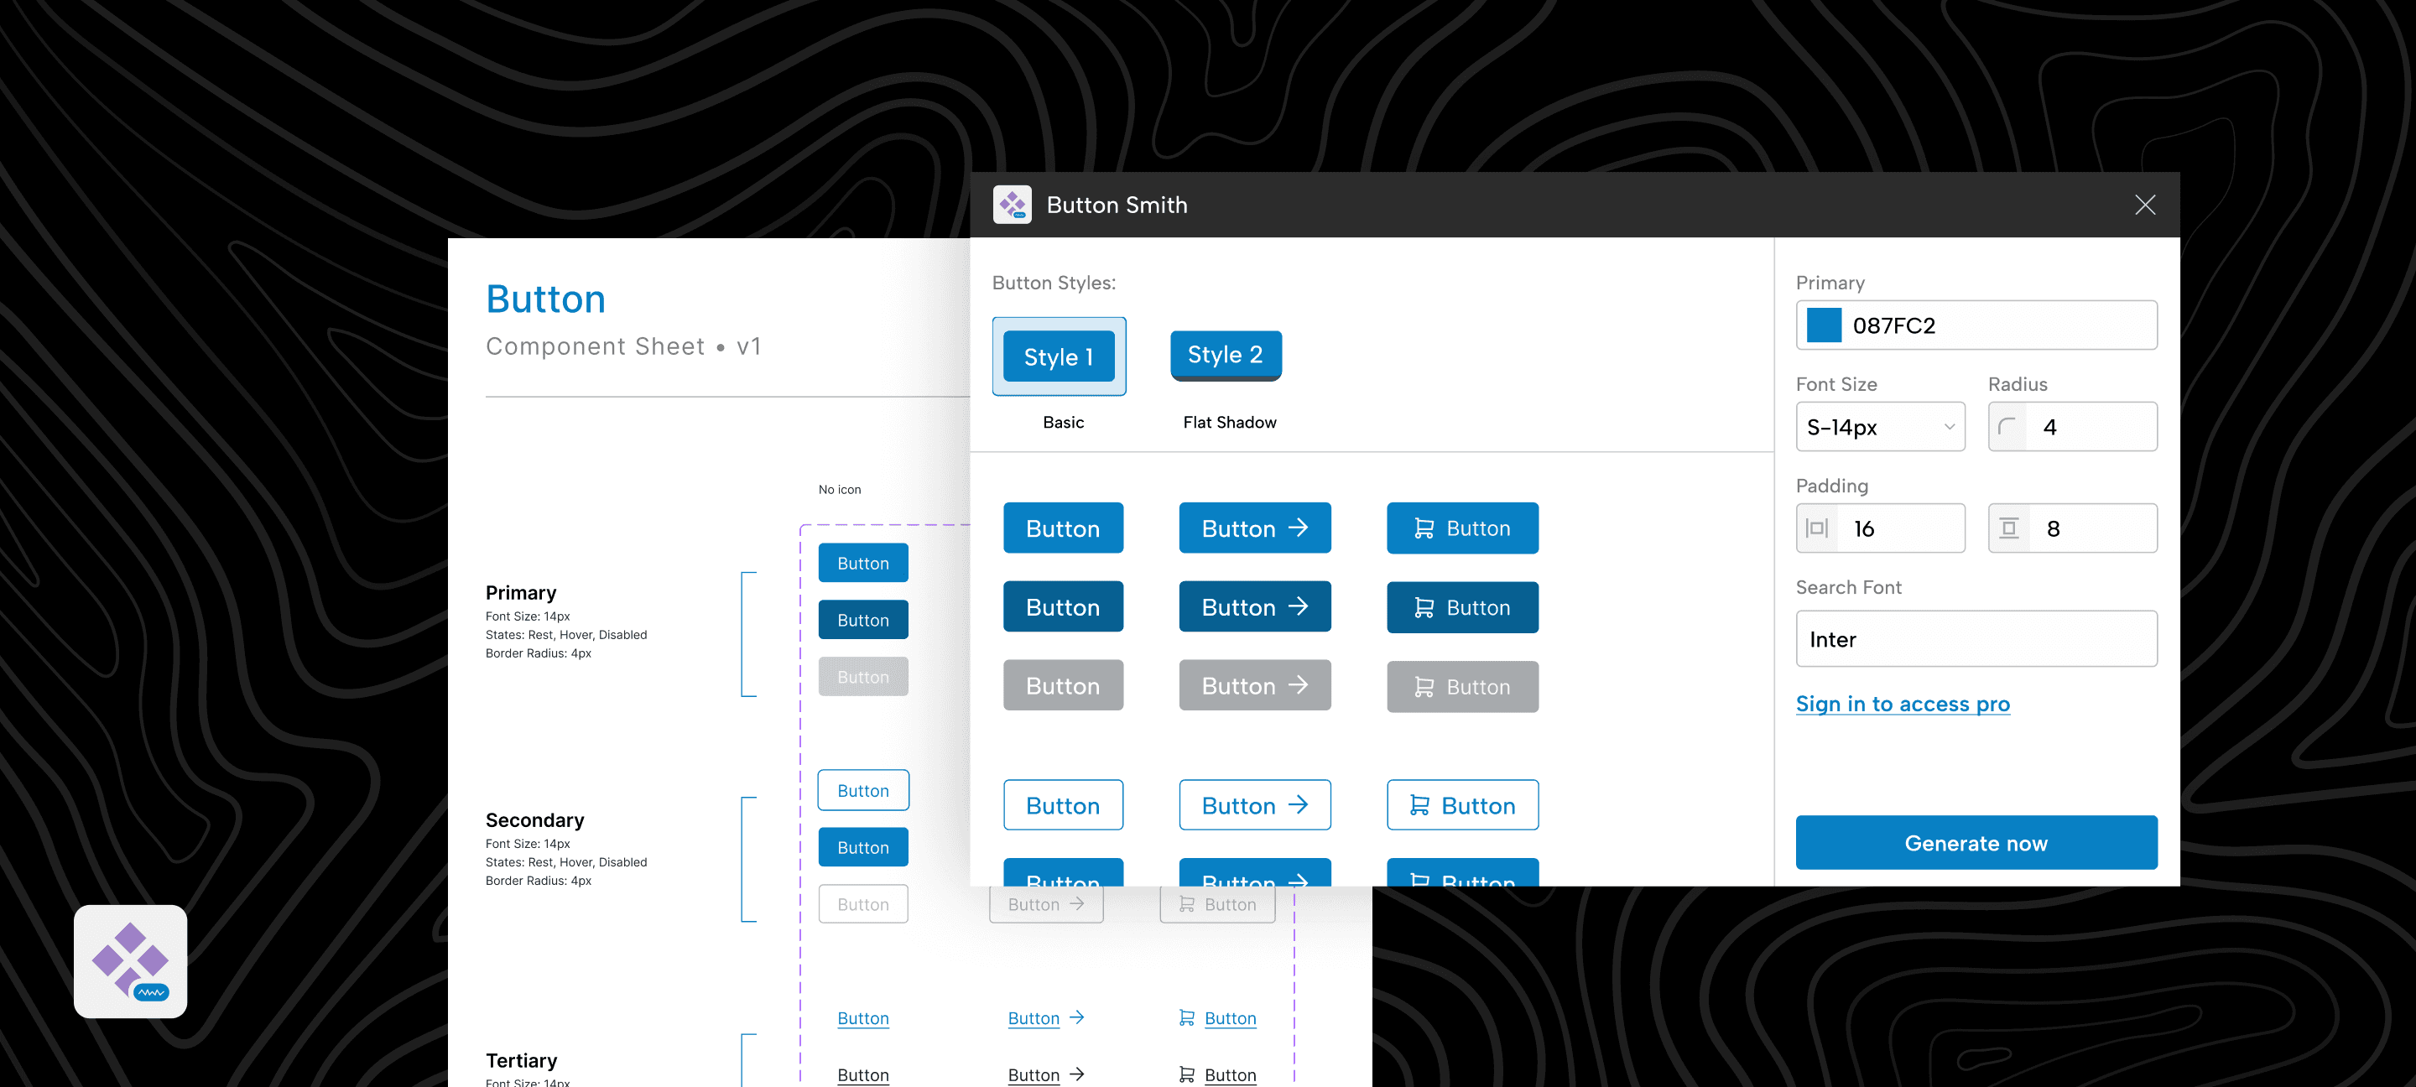Click the "Primary" heading on the component sheet

click(520, 593)
